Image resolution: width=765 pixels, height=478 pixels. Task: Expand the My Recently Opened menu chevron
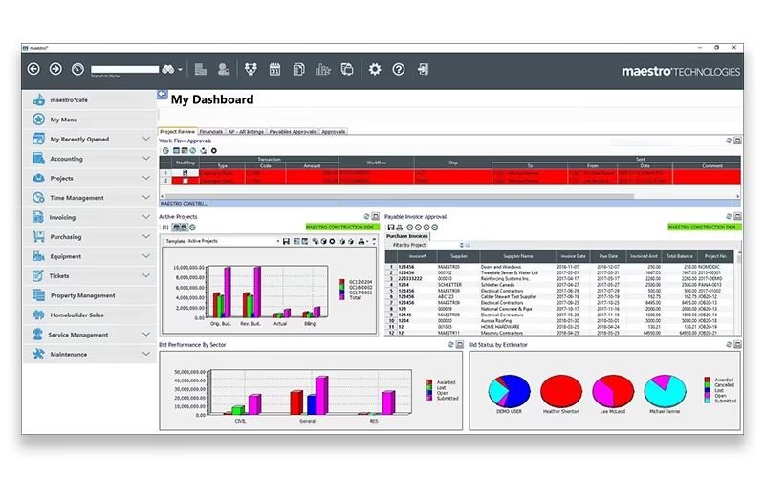pyautogui.click(x=146, y=139)
